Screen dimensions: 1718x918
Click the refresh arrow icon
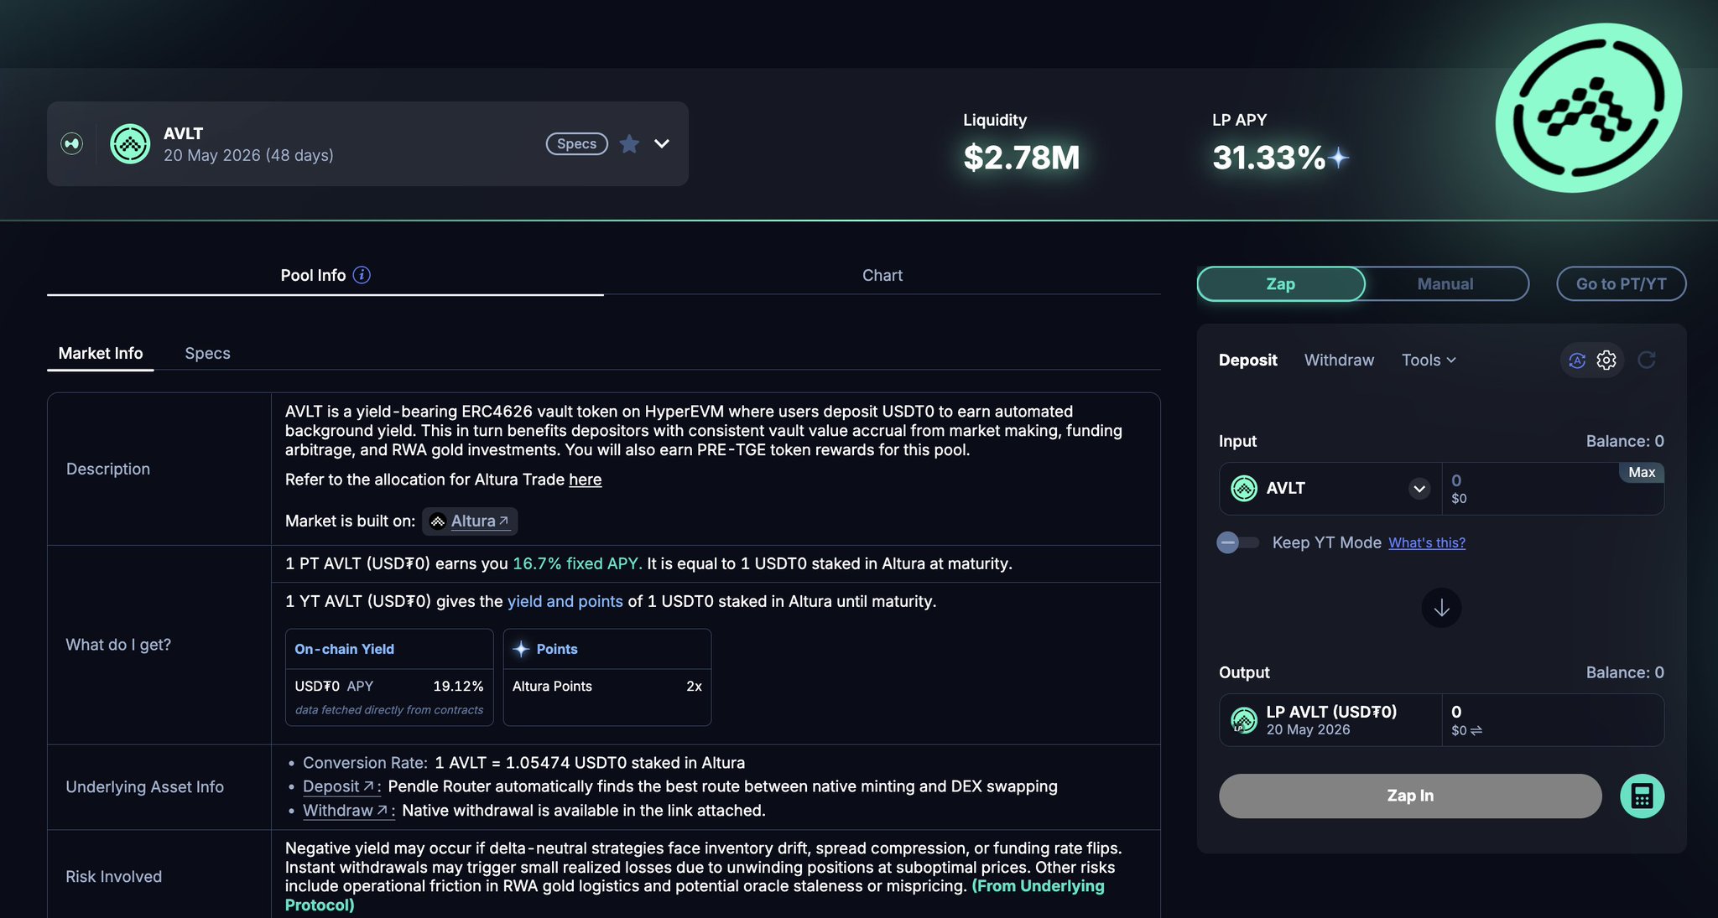point(1647,360)
